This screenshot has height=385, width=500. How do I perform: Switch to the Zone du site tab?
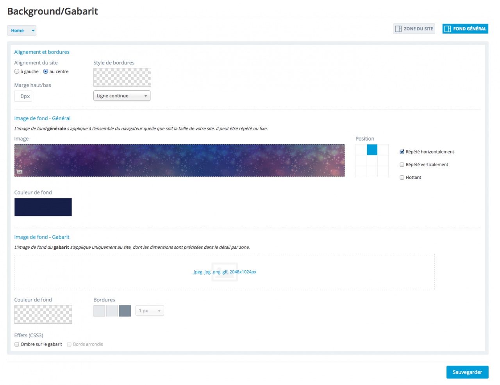[414, 29]
